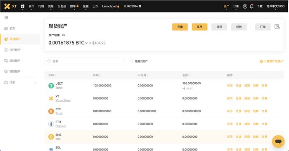Open the apps grid icon in the header
Image resolution: width=289 pixels, height=151 pixels.
pyautogui.click(x=22, y=6)
